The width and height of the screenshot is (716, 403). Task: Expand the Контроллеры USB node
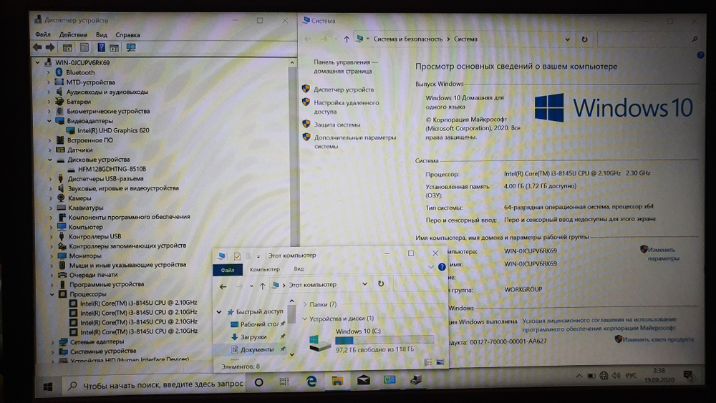(51, 237)
